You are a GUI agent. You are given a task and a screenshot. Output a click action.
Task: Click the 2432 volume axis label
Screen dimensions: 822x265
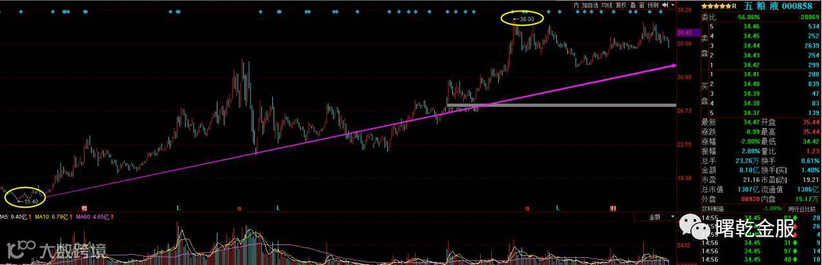(685, 246)
